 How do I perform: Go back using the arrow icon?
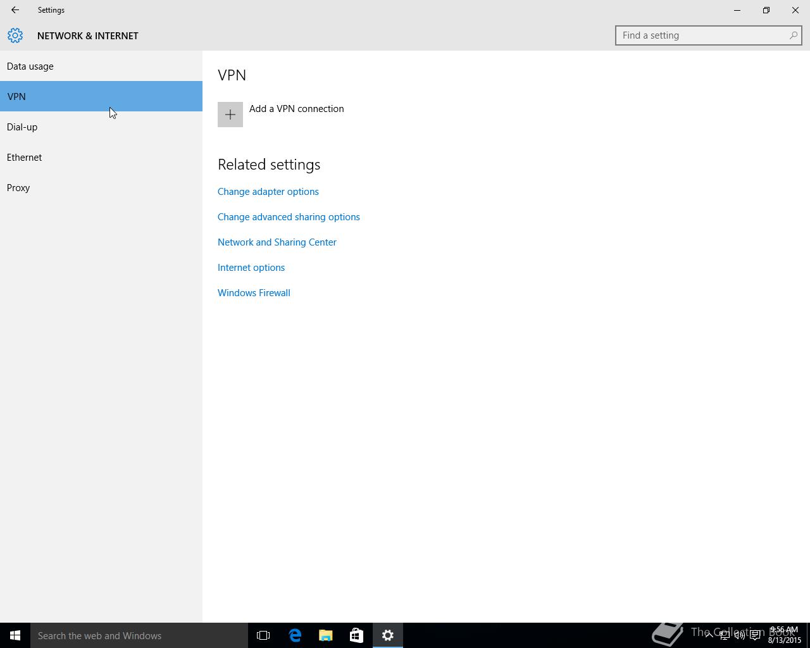pyautogui.click(x=15, y=10)
